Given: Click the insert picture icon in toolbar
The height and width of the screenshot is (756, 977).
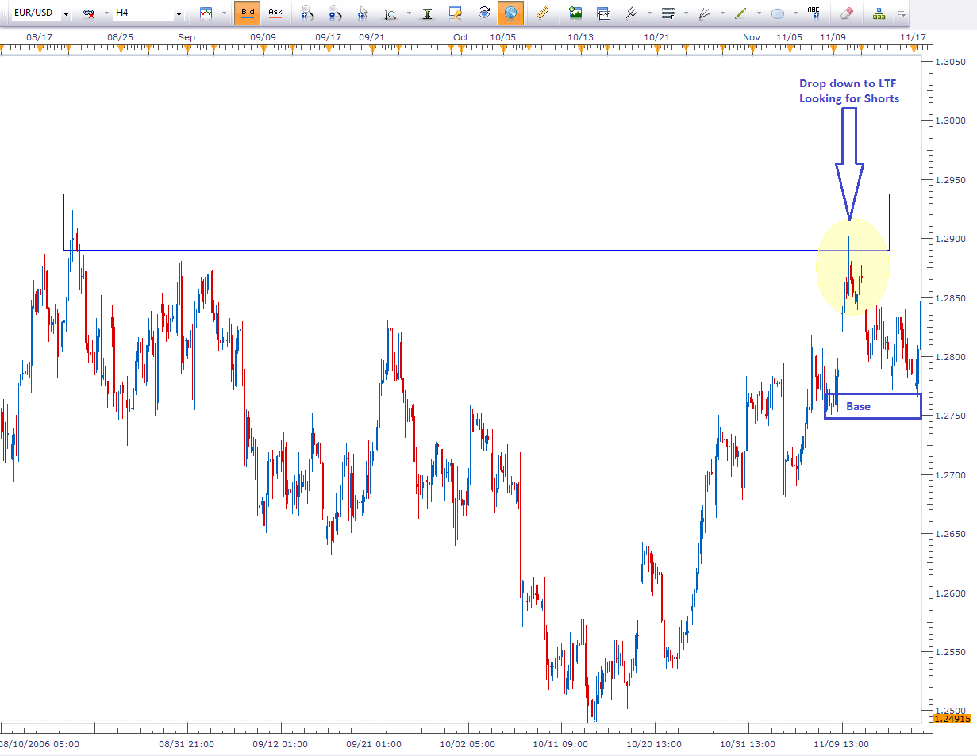Looking at the screenshot, I should (575, 13).
